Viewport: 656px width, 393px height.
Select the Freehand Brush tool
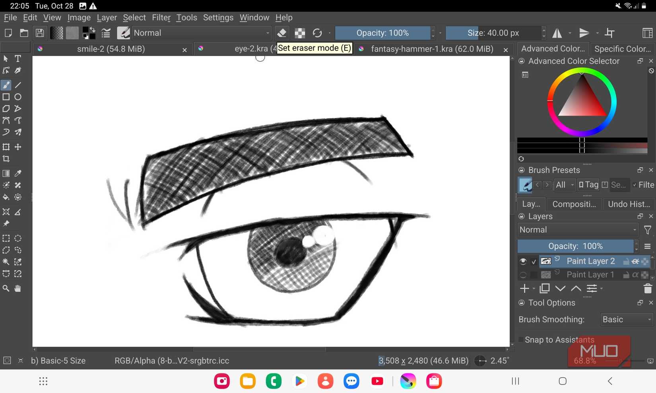(x=6, y=85)
